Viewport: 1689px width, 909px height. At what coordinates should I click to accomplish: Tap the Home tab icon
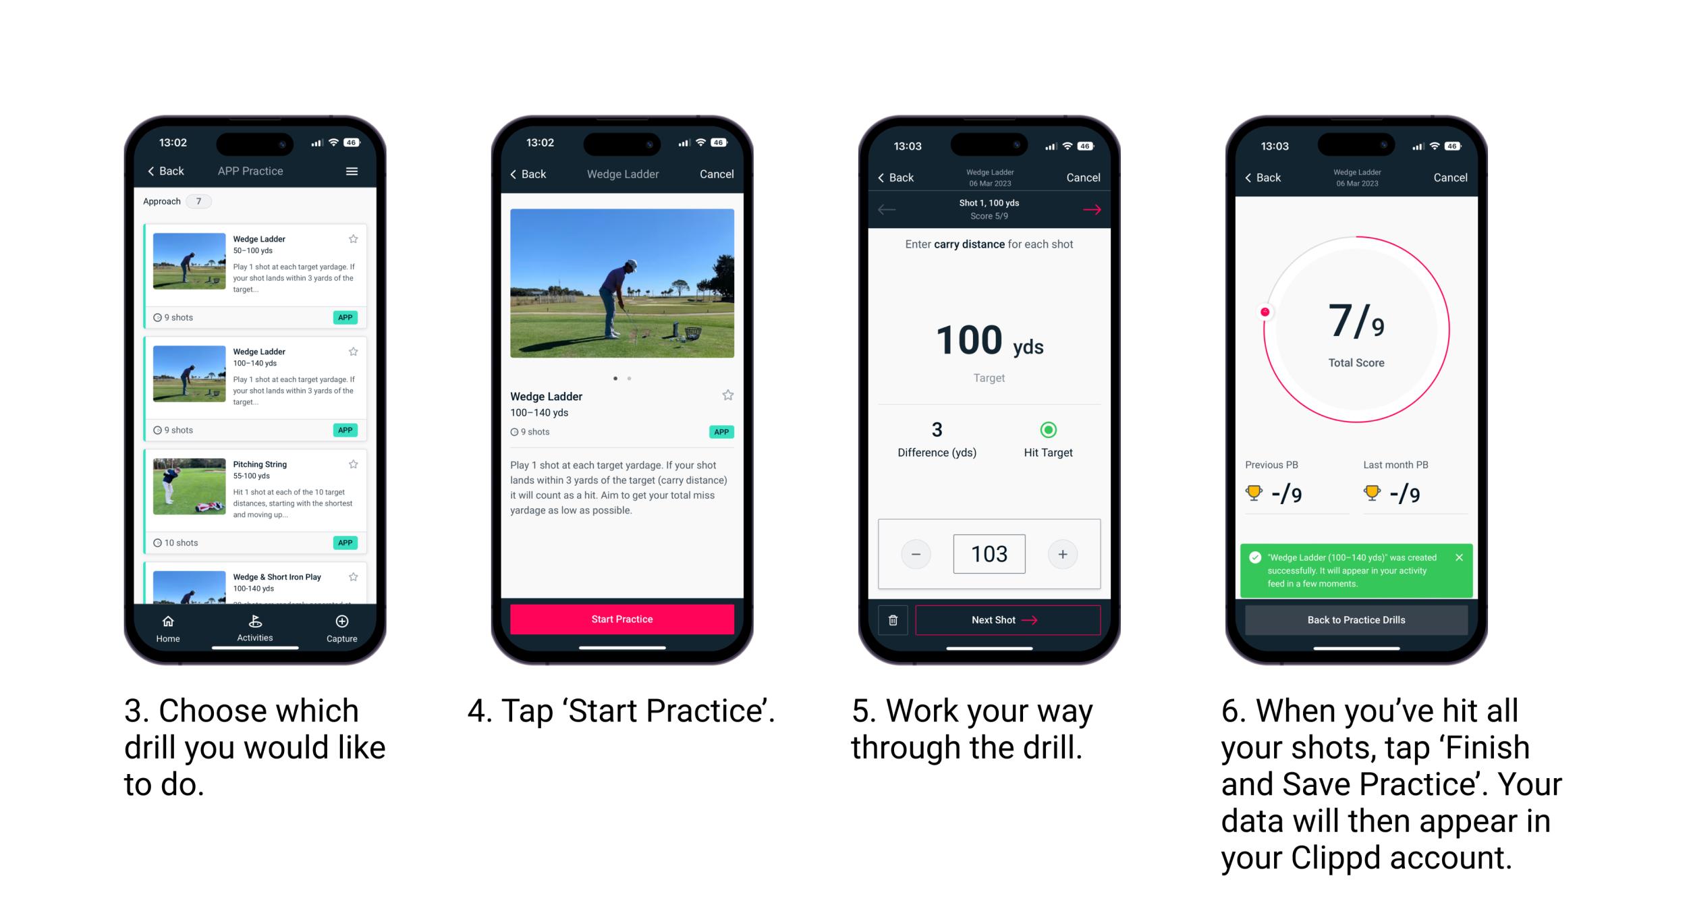point(169,624)
